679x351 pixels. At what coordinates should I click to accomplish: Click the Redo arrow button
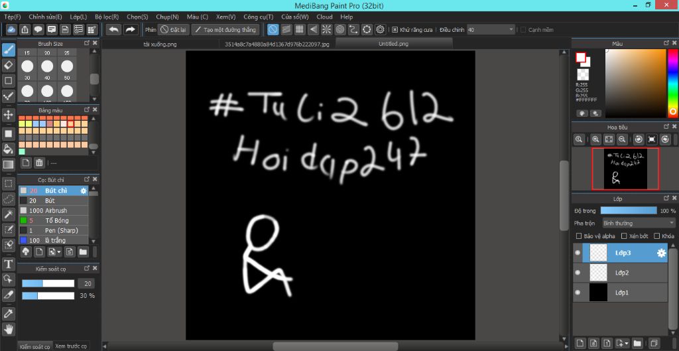coord(129,29)
